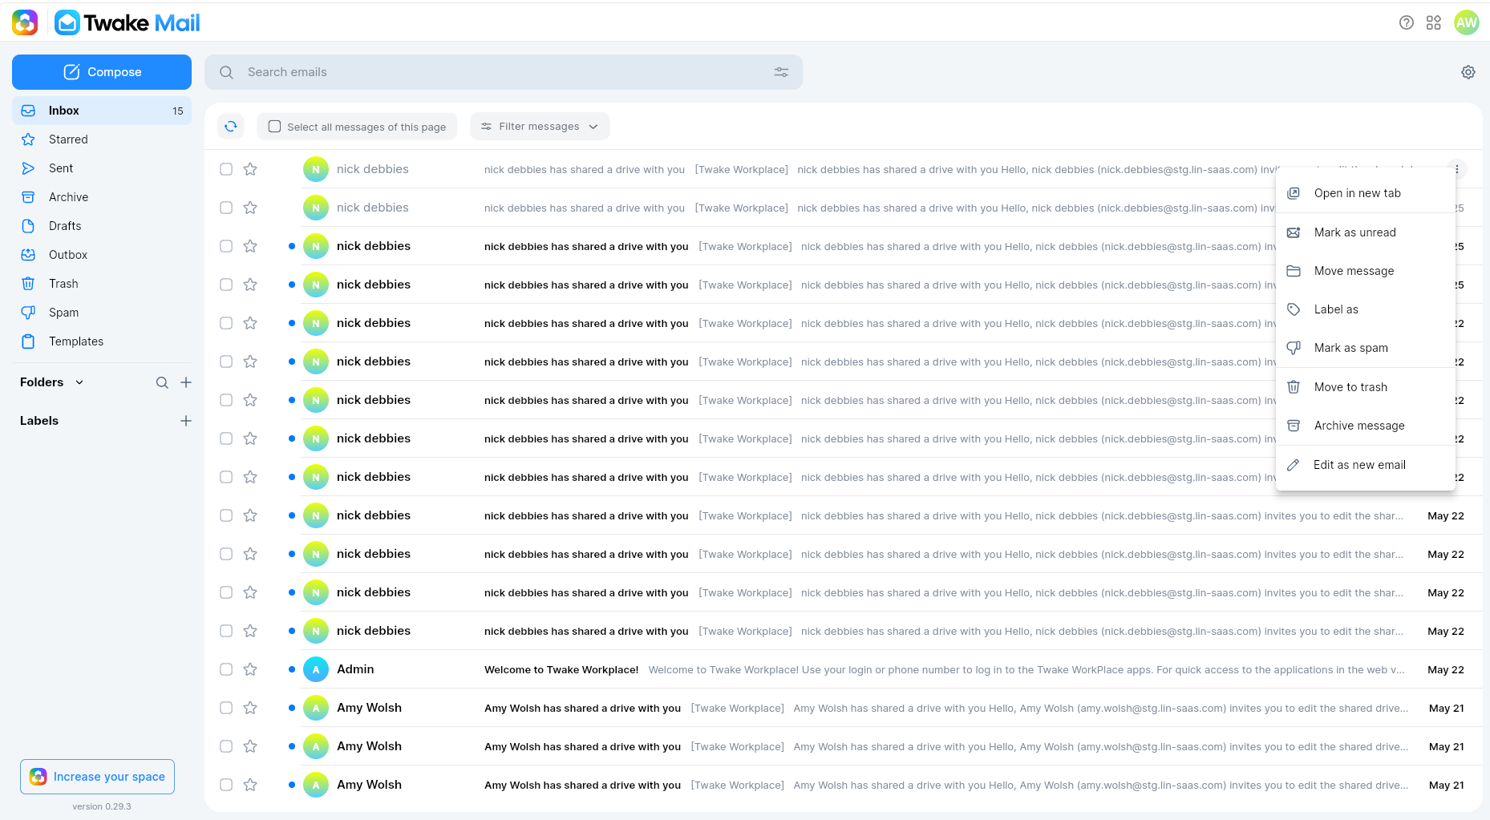Star the last Amy Wolsh email
Screen dimensions: 1490x820
250,785
